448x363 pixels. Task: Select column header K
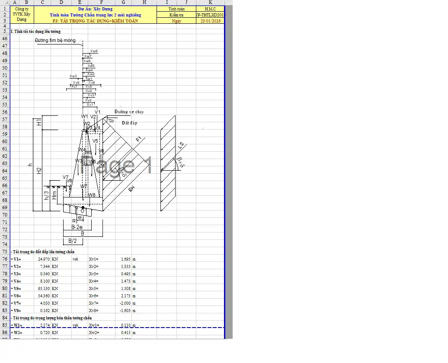pyautogui.click(x=210, y=3)
